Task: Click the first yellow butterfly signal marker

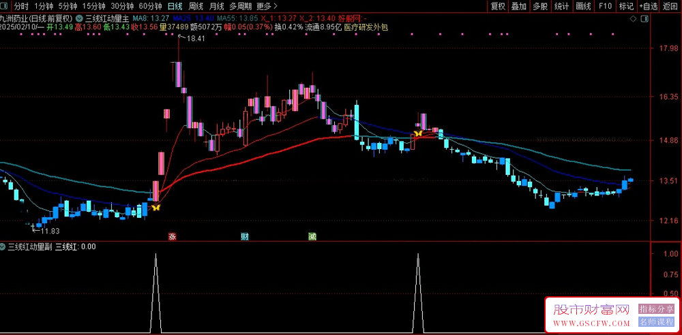Action: [x=155, y=208]
